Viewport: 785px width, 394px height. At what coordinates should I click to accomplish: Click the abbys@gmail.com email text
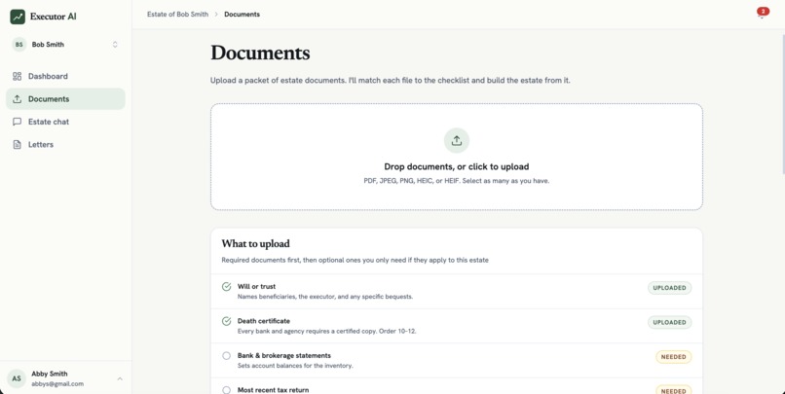coord(57,384)
